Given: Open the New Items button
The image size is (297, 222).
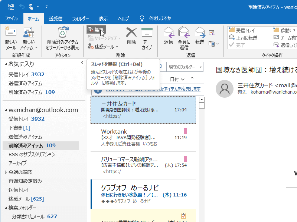Looking at the screenshot, I should click(29, 38).
